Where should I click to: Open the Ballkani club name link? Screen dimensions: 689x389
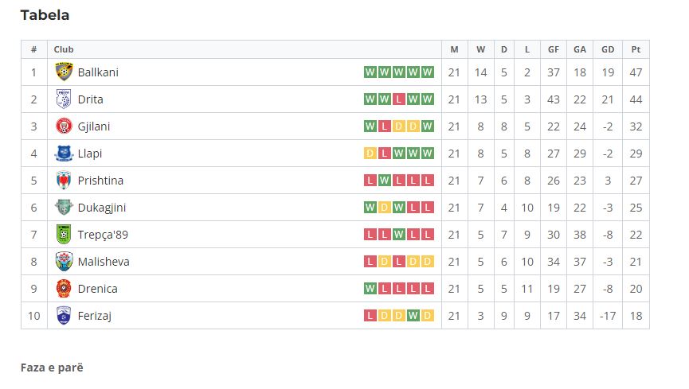pos(98,72)
